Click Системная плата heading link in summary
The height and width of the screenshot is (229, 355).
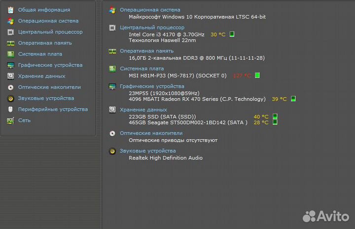[142, 69]
